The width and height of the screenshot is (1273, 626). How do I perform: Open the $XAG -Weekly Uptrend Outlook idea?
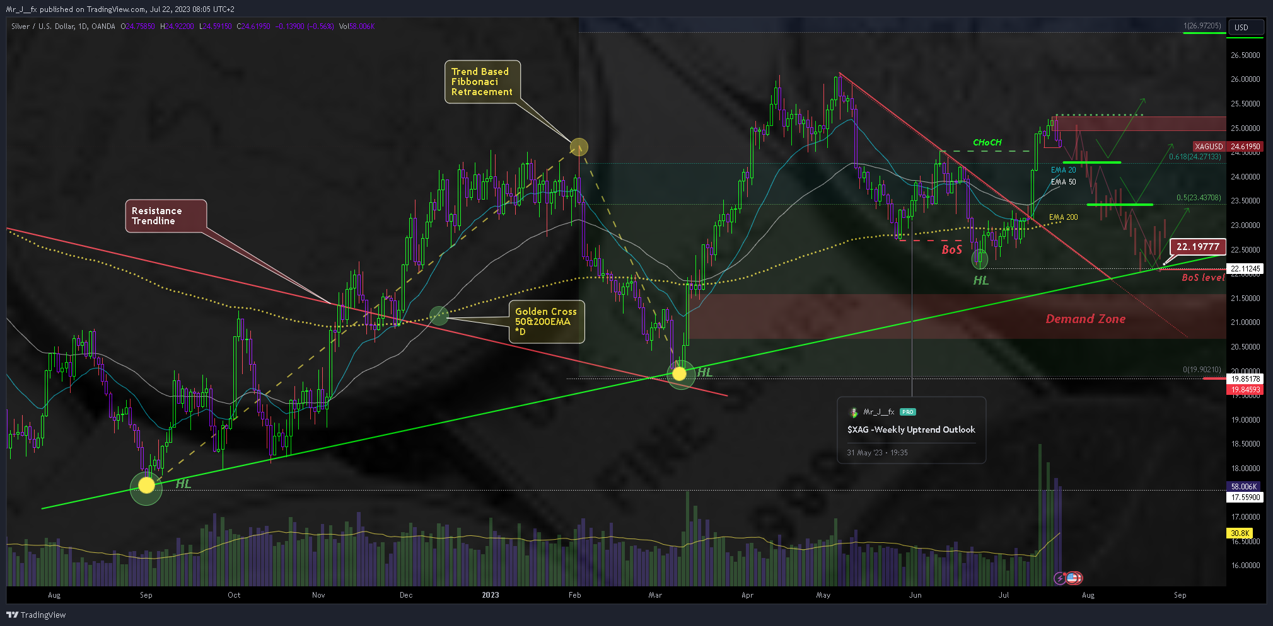pos(910,430)
